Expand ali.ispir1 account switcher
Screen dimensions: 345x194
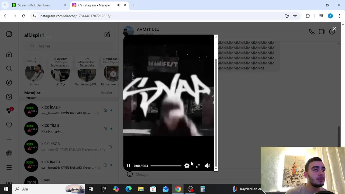37,35
